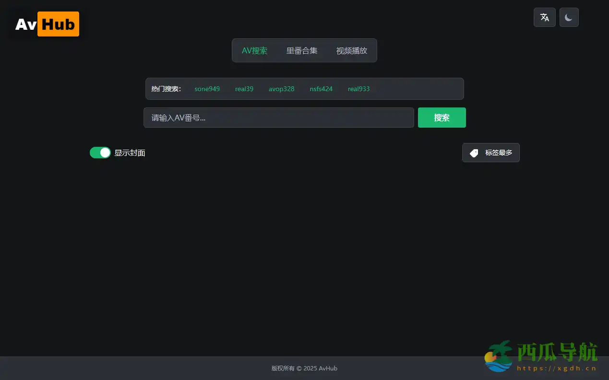Click the 请输入AV番号 search input field
This screenshot has width=609, height=380.
pos(278,118)
